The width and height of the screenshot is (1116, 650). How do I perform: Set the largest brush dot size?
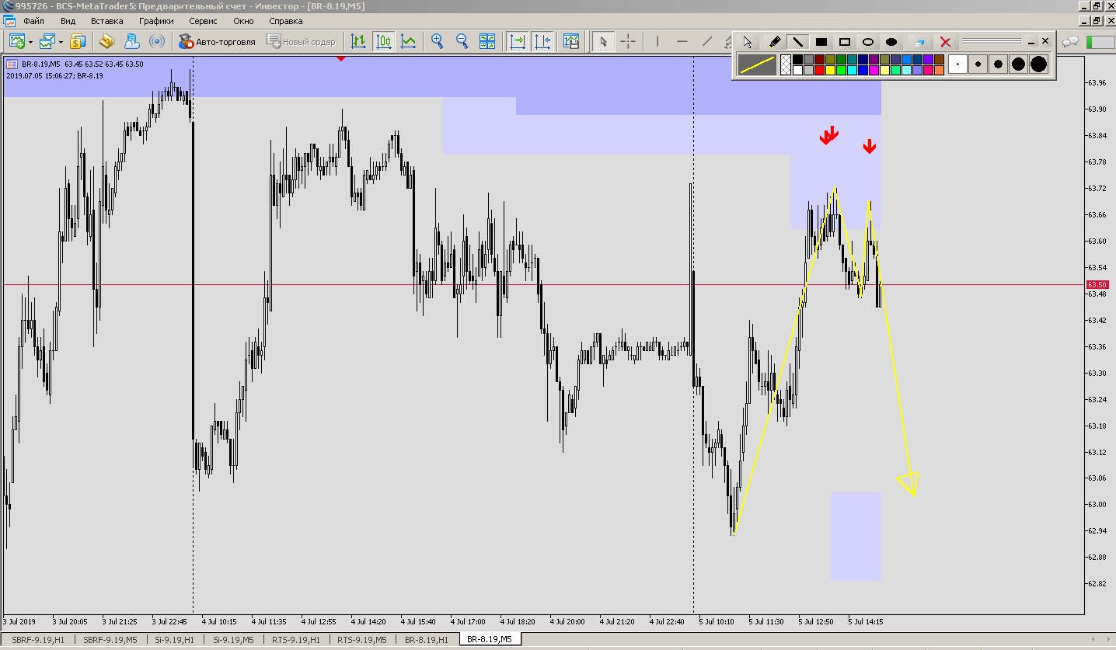(x=1038, y=64)
